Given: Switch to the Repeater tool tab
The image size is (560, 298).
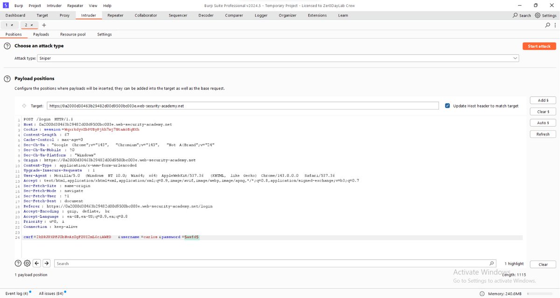Looking at the screenshot, I should (115, 15).
